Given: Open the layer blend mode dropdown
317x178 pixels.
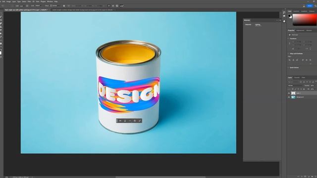Looking at the screenshot, I should 296,86.
